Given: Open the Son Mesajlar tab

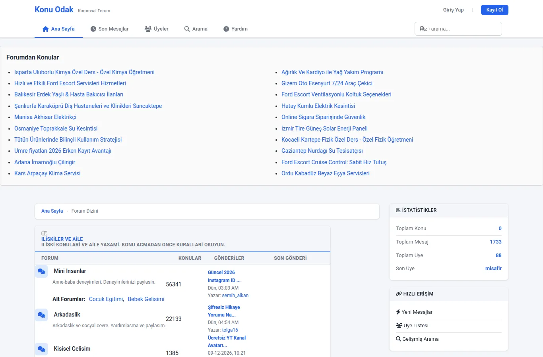Looking at the screenshot, I should (x=109, y=29).
